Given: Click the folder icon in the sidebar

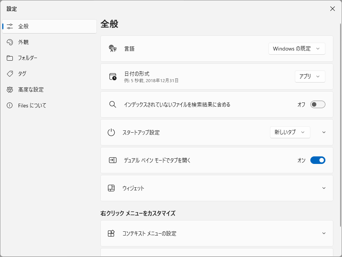Looking at the screenshot, I should coord(10,58).
